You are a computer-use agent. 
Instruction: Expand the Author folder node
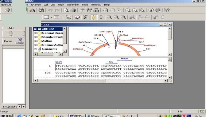[35, 41]
